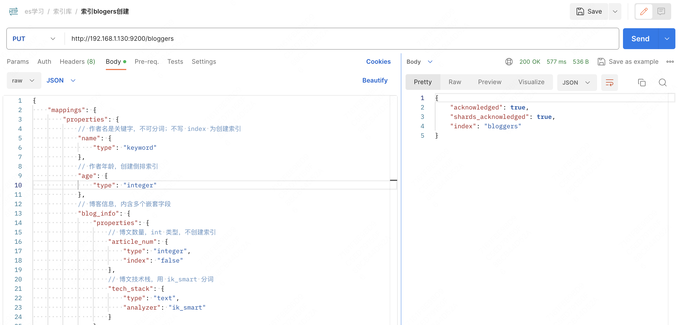Switch to the Pre-req. tab

147,62
